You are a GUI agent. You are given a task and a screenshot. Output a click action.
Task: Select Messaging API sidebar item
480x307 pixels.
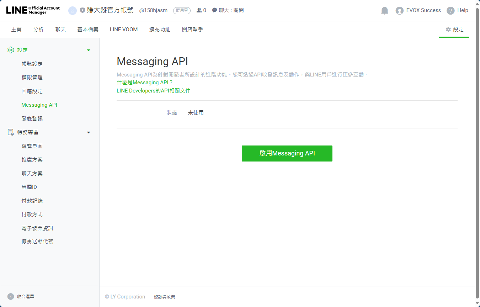pos(39,105)
